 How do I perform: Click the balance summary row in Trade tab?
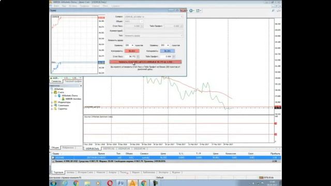pyautogui.click(x=166, y=161)
